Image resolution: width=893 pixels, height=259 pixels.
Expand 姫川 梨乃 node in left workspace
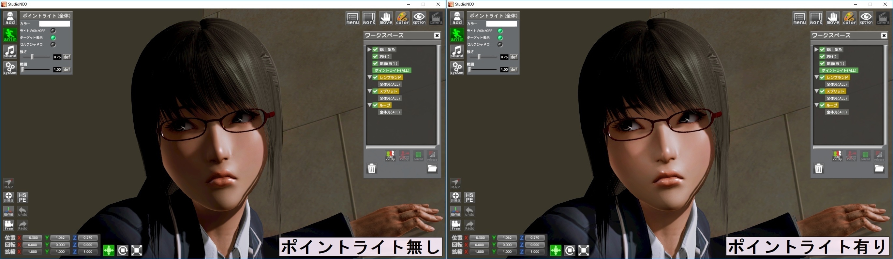pos(369,50)
